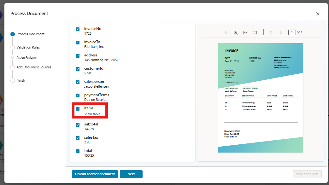Viewport: 329px width, 185px height.
Task: Select the Assign Reviewer step
Action: tap(26, 58)
